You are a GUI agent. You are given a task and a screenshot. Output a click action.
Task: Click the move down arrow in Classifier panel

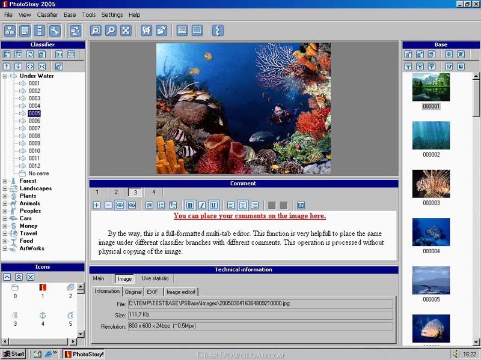click(18, 67)
